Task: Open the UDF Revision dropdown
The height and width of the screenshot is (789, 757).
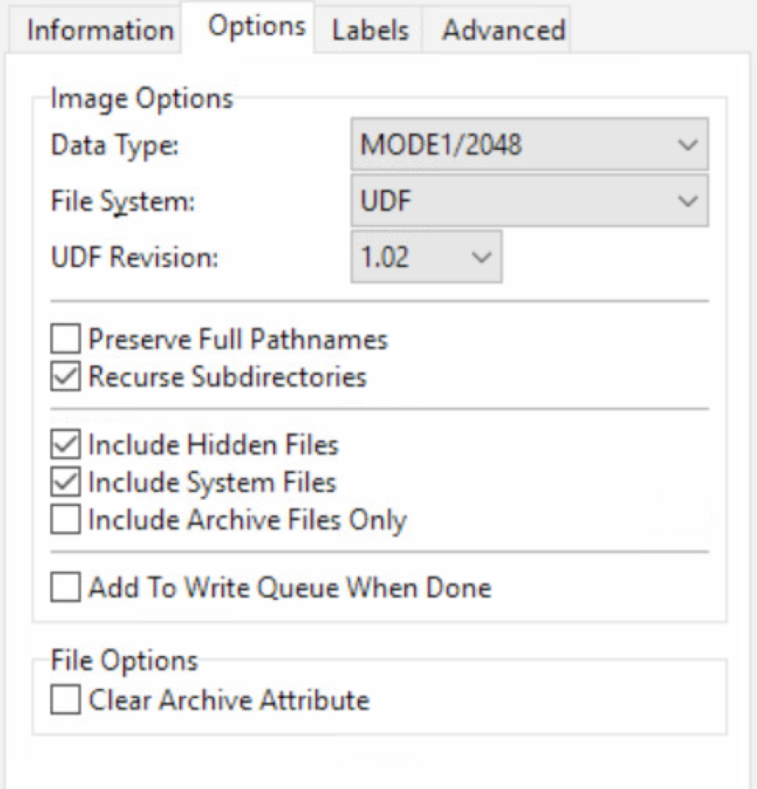Action: click(x=426, y=257)
